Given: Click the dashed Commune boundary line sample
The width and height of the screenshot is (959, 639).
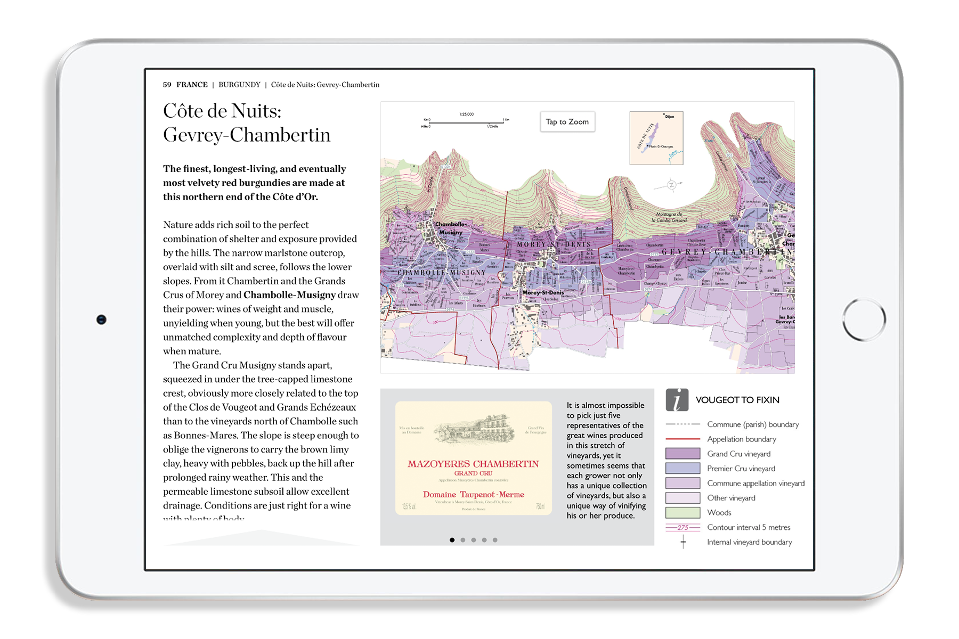Looking at the screenshot, I should click(x=683, y=424).
